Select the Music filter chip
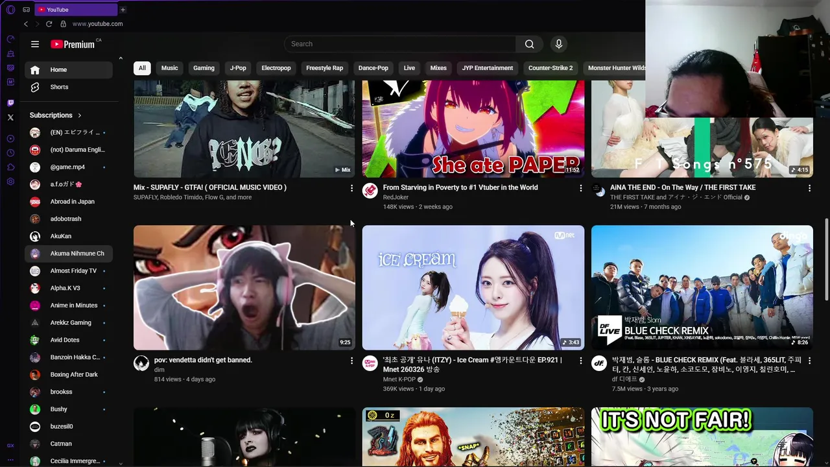This screenshot has width=830, height=467. click(169, 68)
